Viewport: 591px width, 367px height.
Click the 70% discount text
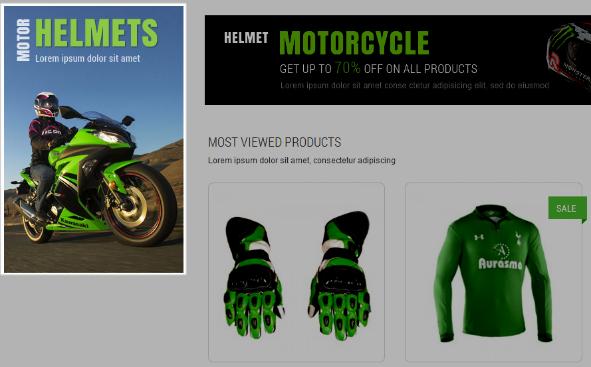pos(348,68)
